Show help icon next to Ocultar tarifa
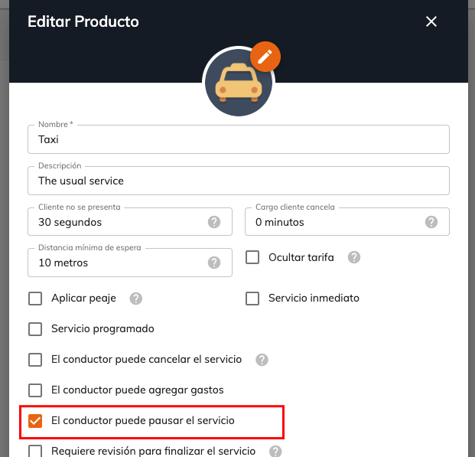Screen dimensions: 475x457 pos(354,257)
